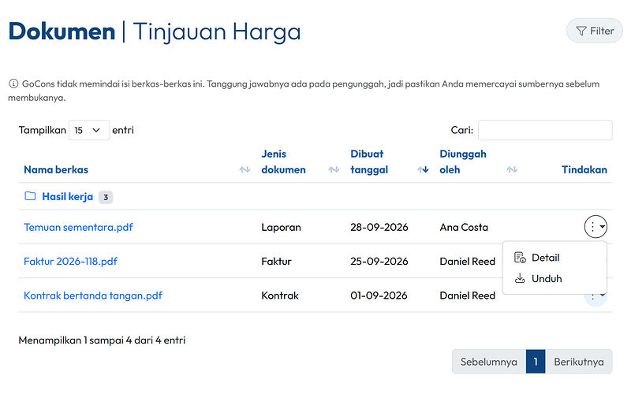631x394 pixels.
Task: Click the Unduh download icon in the menu
Action: [520, 279]
